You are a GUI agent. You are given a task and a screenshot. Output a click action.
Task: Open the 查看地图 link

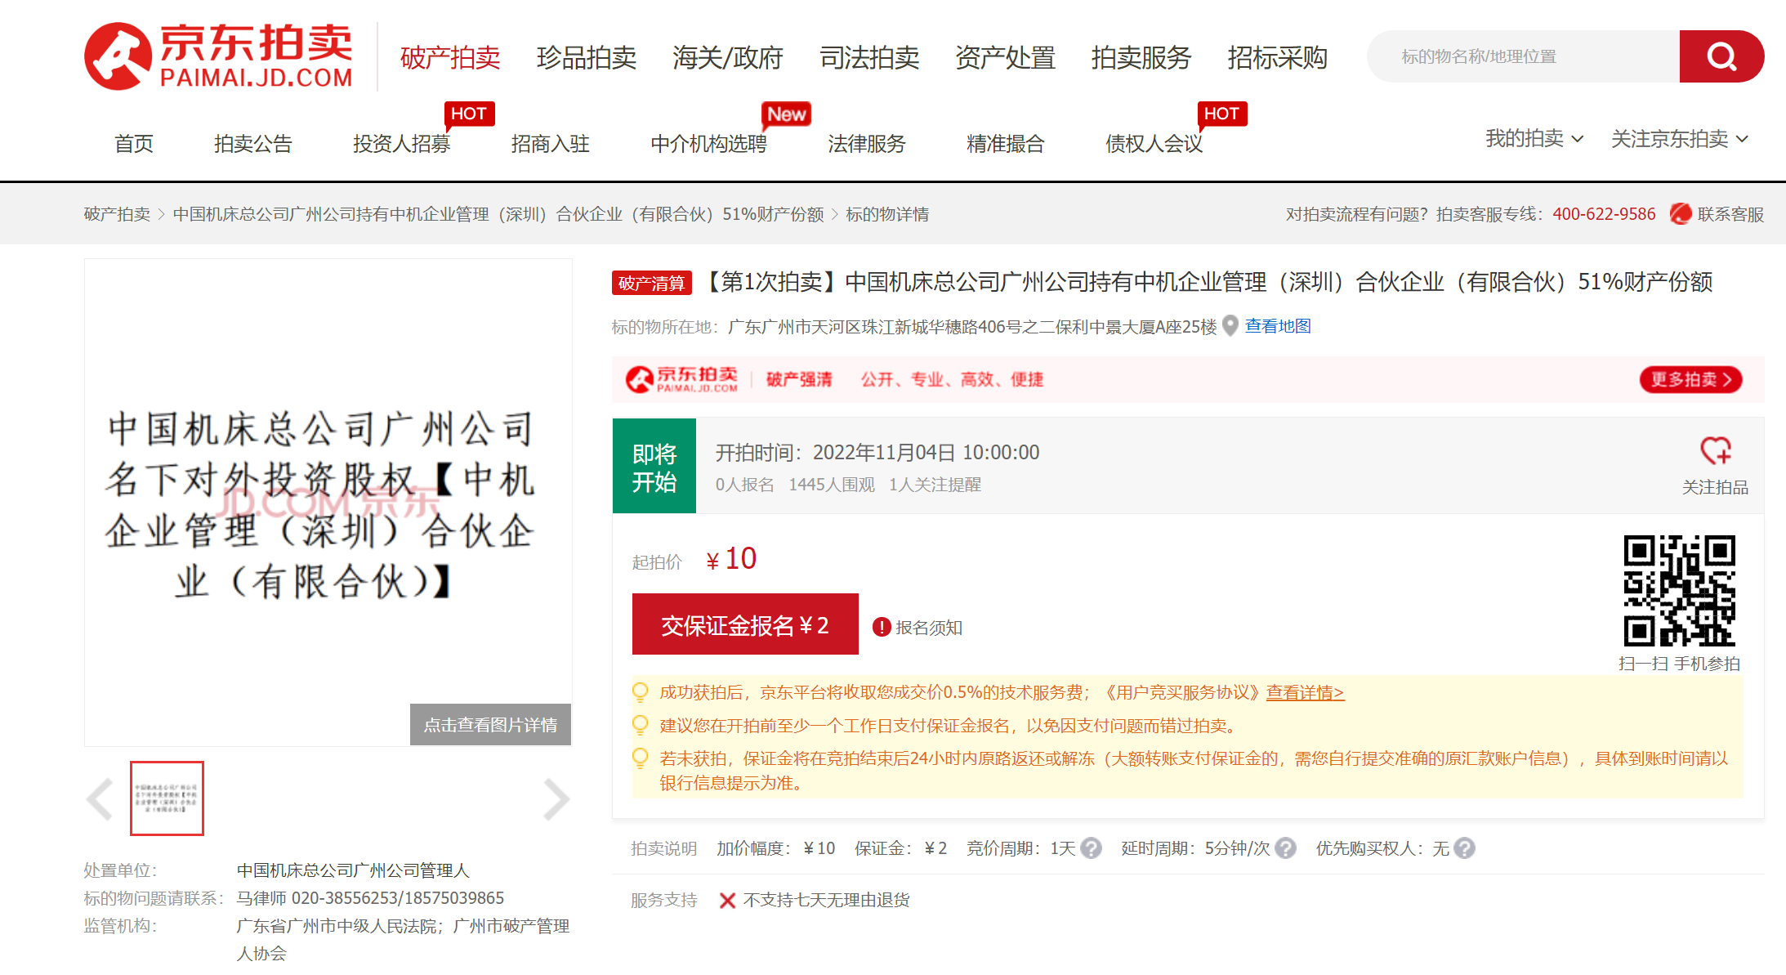(1278, 326)
